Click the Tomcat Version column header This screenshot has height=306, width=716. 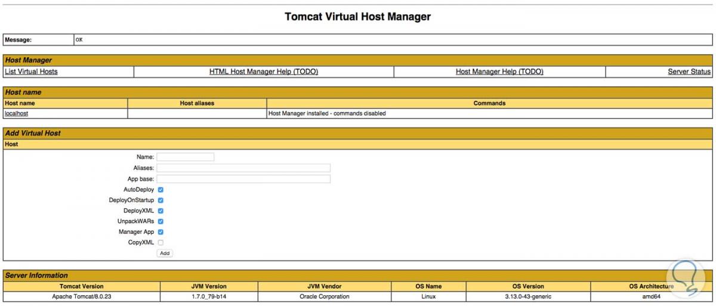coord(82,286)
